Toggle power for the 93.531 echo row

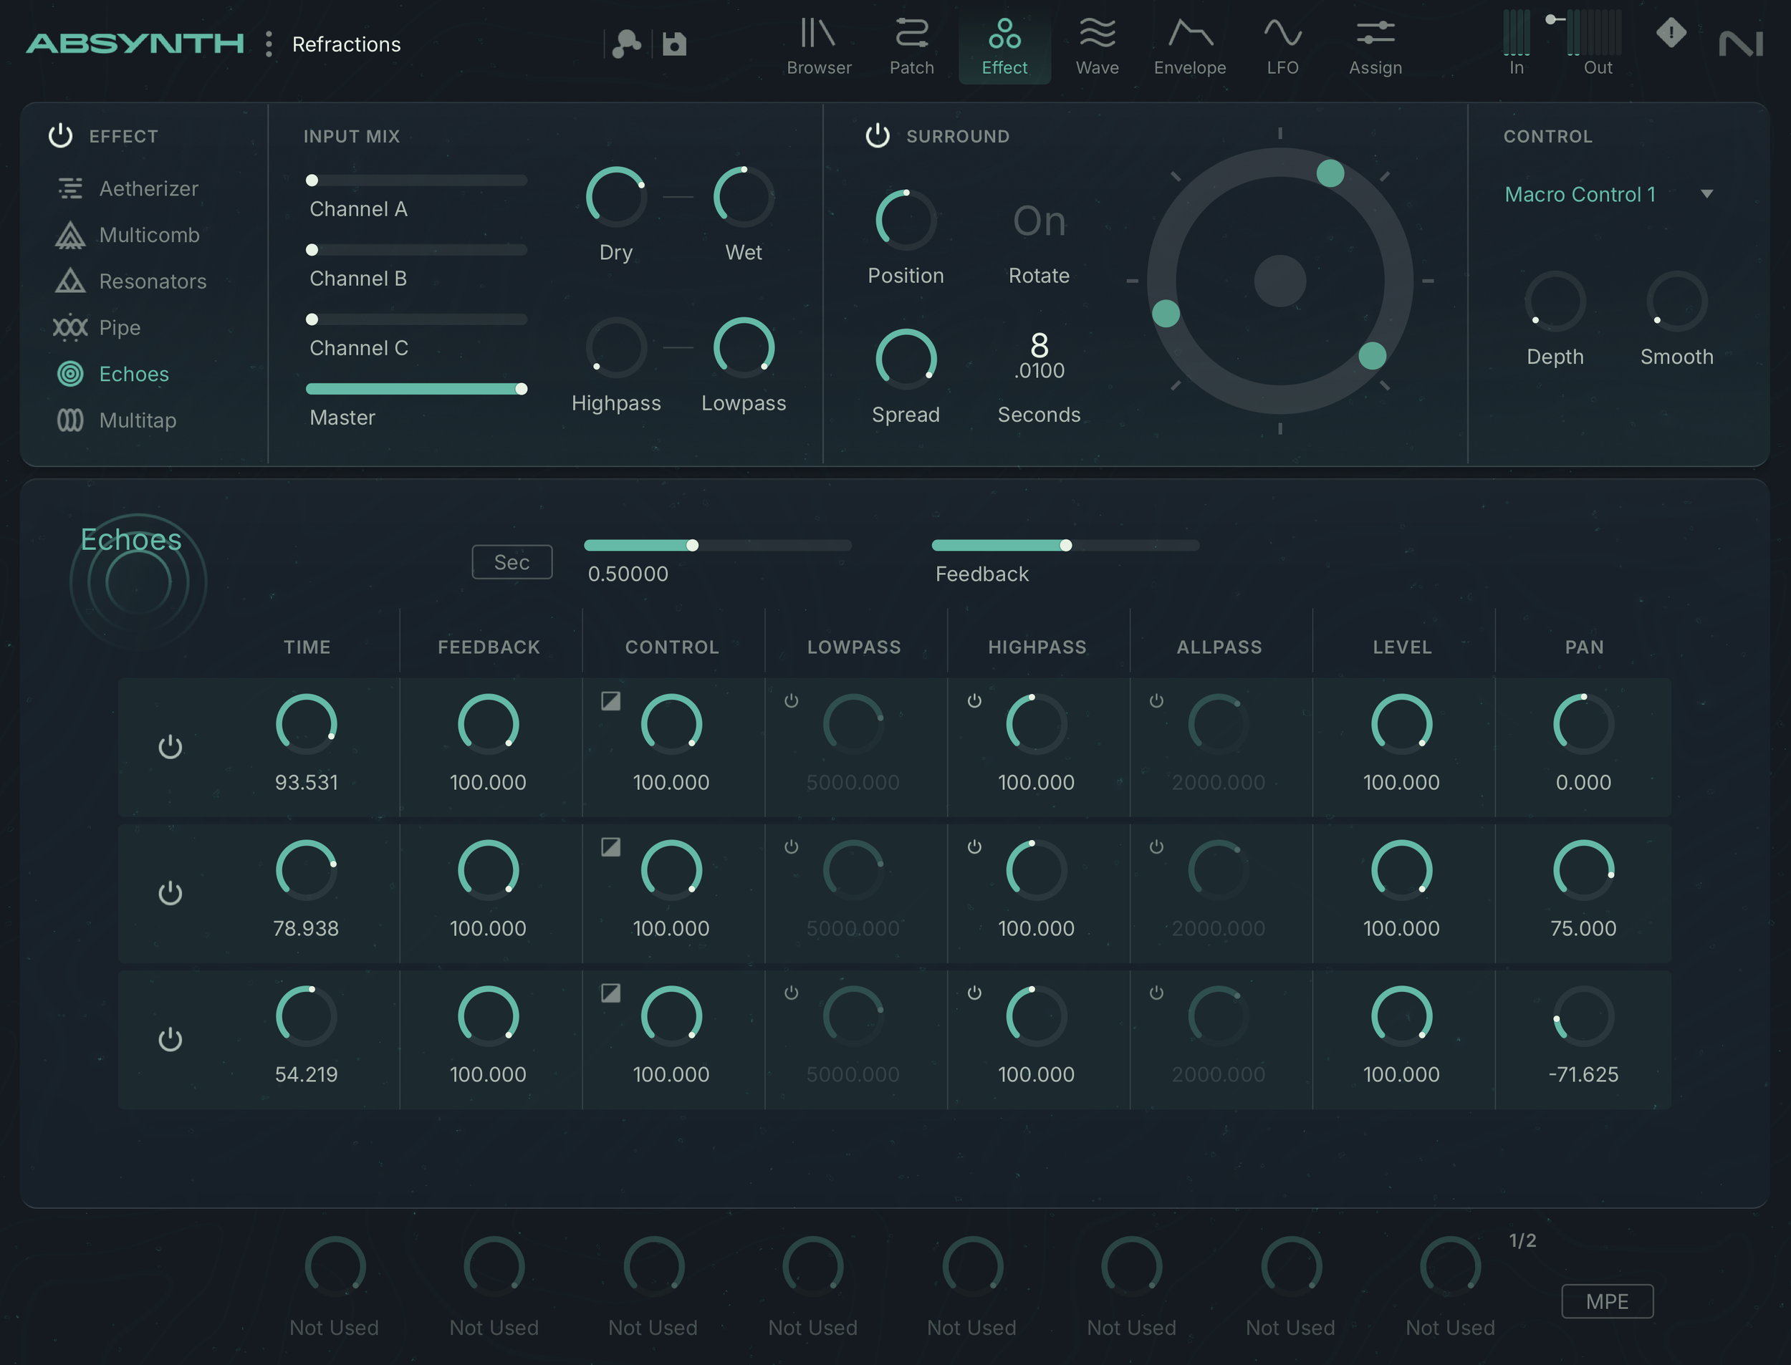pyautogui.click(x=170, y=747)
